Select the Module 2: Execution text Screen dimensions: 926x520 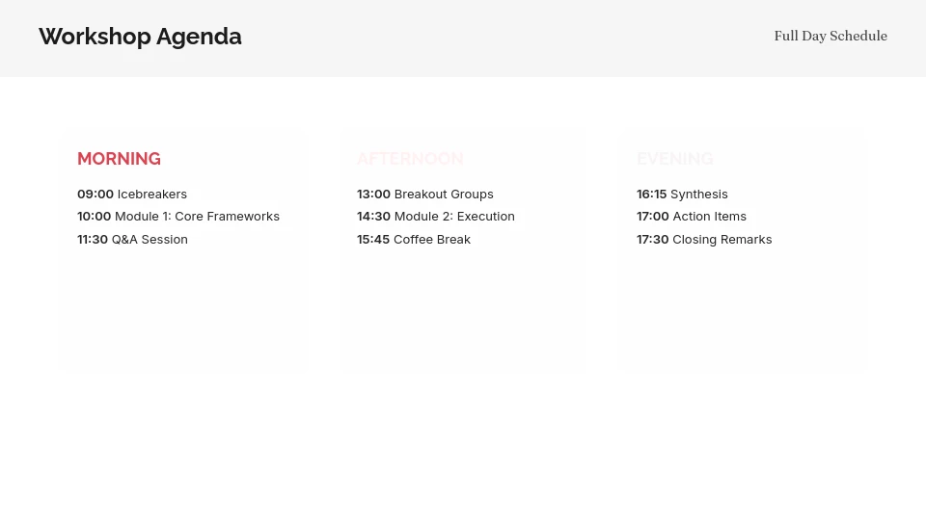pos(454,217)
